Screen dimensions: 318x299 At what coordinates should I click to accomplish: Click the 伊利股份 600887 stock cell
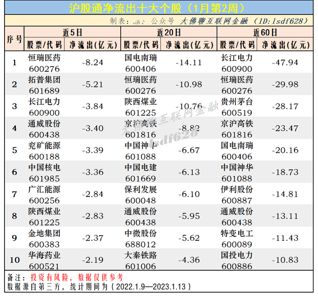237,194
